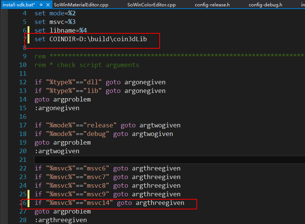Select the config-release.h tab

coord(212,5)
